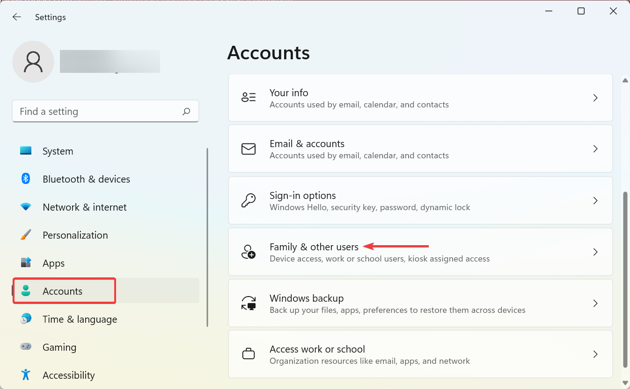Click the scrollbar up arrow
Image resolution: width=630 pixels, height=389 pixels.
tap(625, 80)
